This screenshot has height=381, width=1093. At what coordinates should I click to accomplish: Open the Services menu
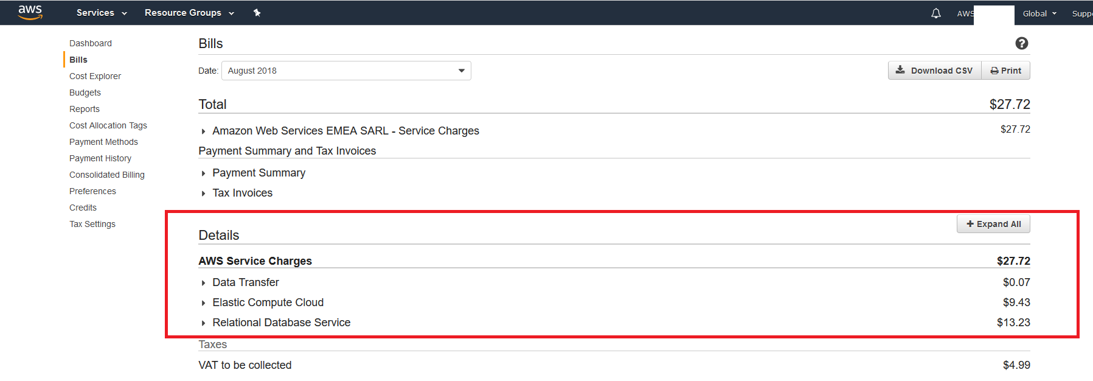(102, 13)
